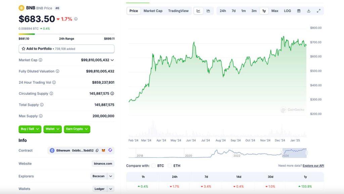Select 1m time range
Screen dimensions: 344x194
[x=244, y=11]
